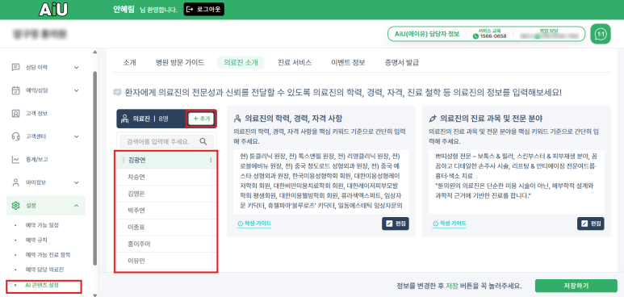Click the 진료 과목 text content box
Image resolution: width=624 pixels, height=297 pixels.
516,182
